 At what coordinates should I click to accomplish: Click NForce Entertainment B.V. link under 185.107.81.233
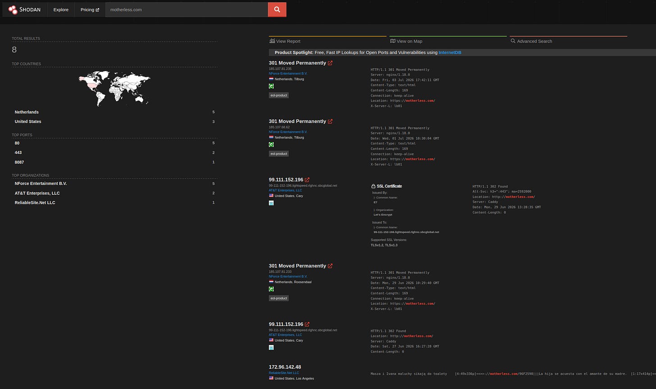(288, 277)
